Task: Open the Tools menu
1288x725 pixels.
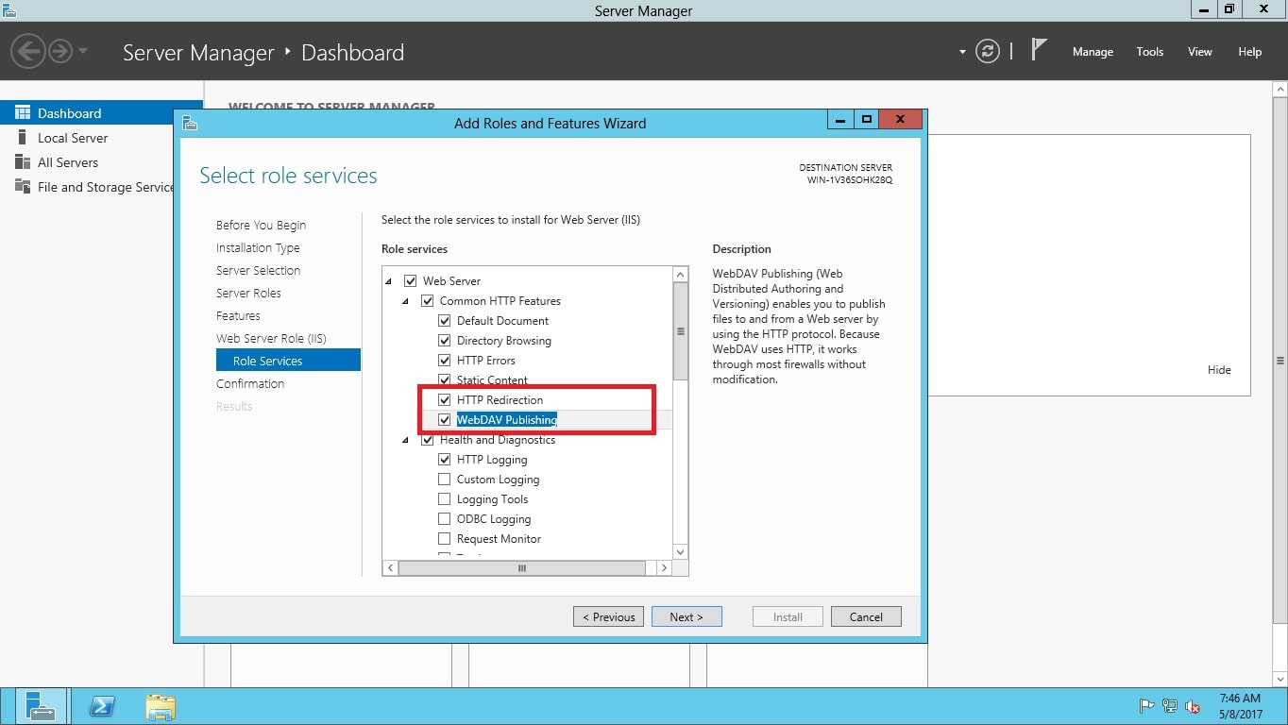Action: 1149,52
